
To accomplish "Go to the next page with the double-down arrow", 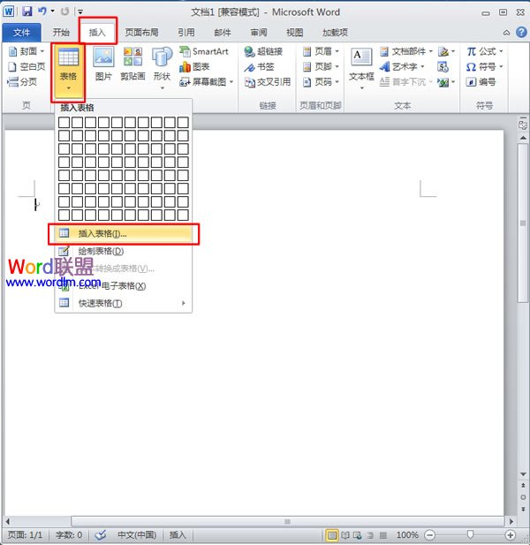I will pos(523,509).
